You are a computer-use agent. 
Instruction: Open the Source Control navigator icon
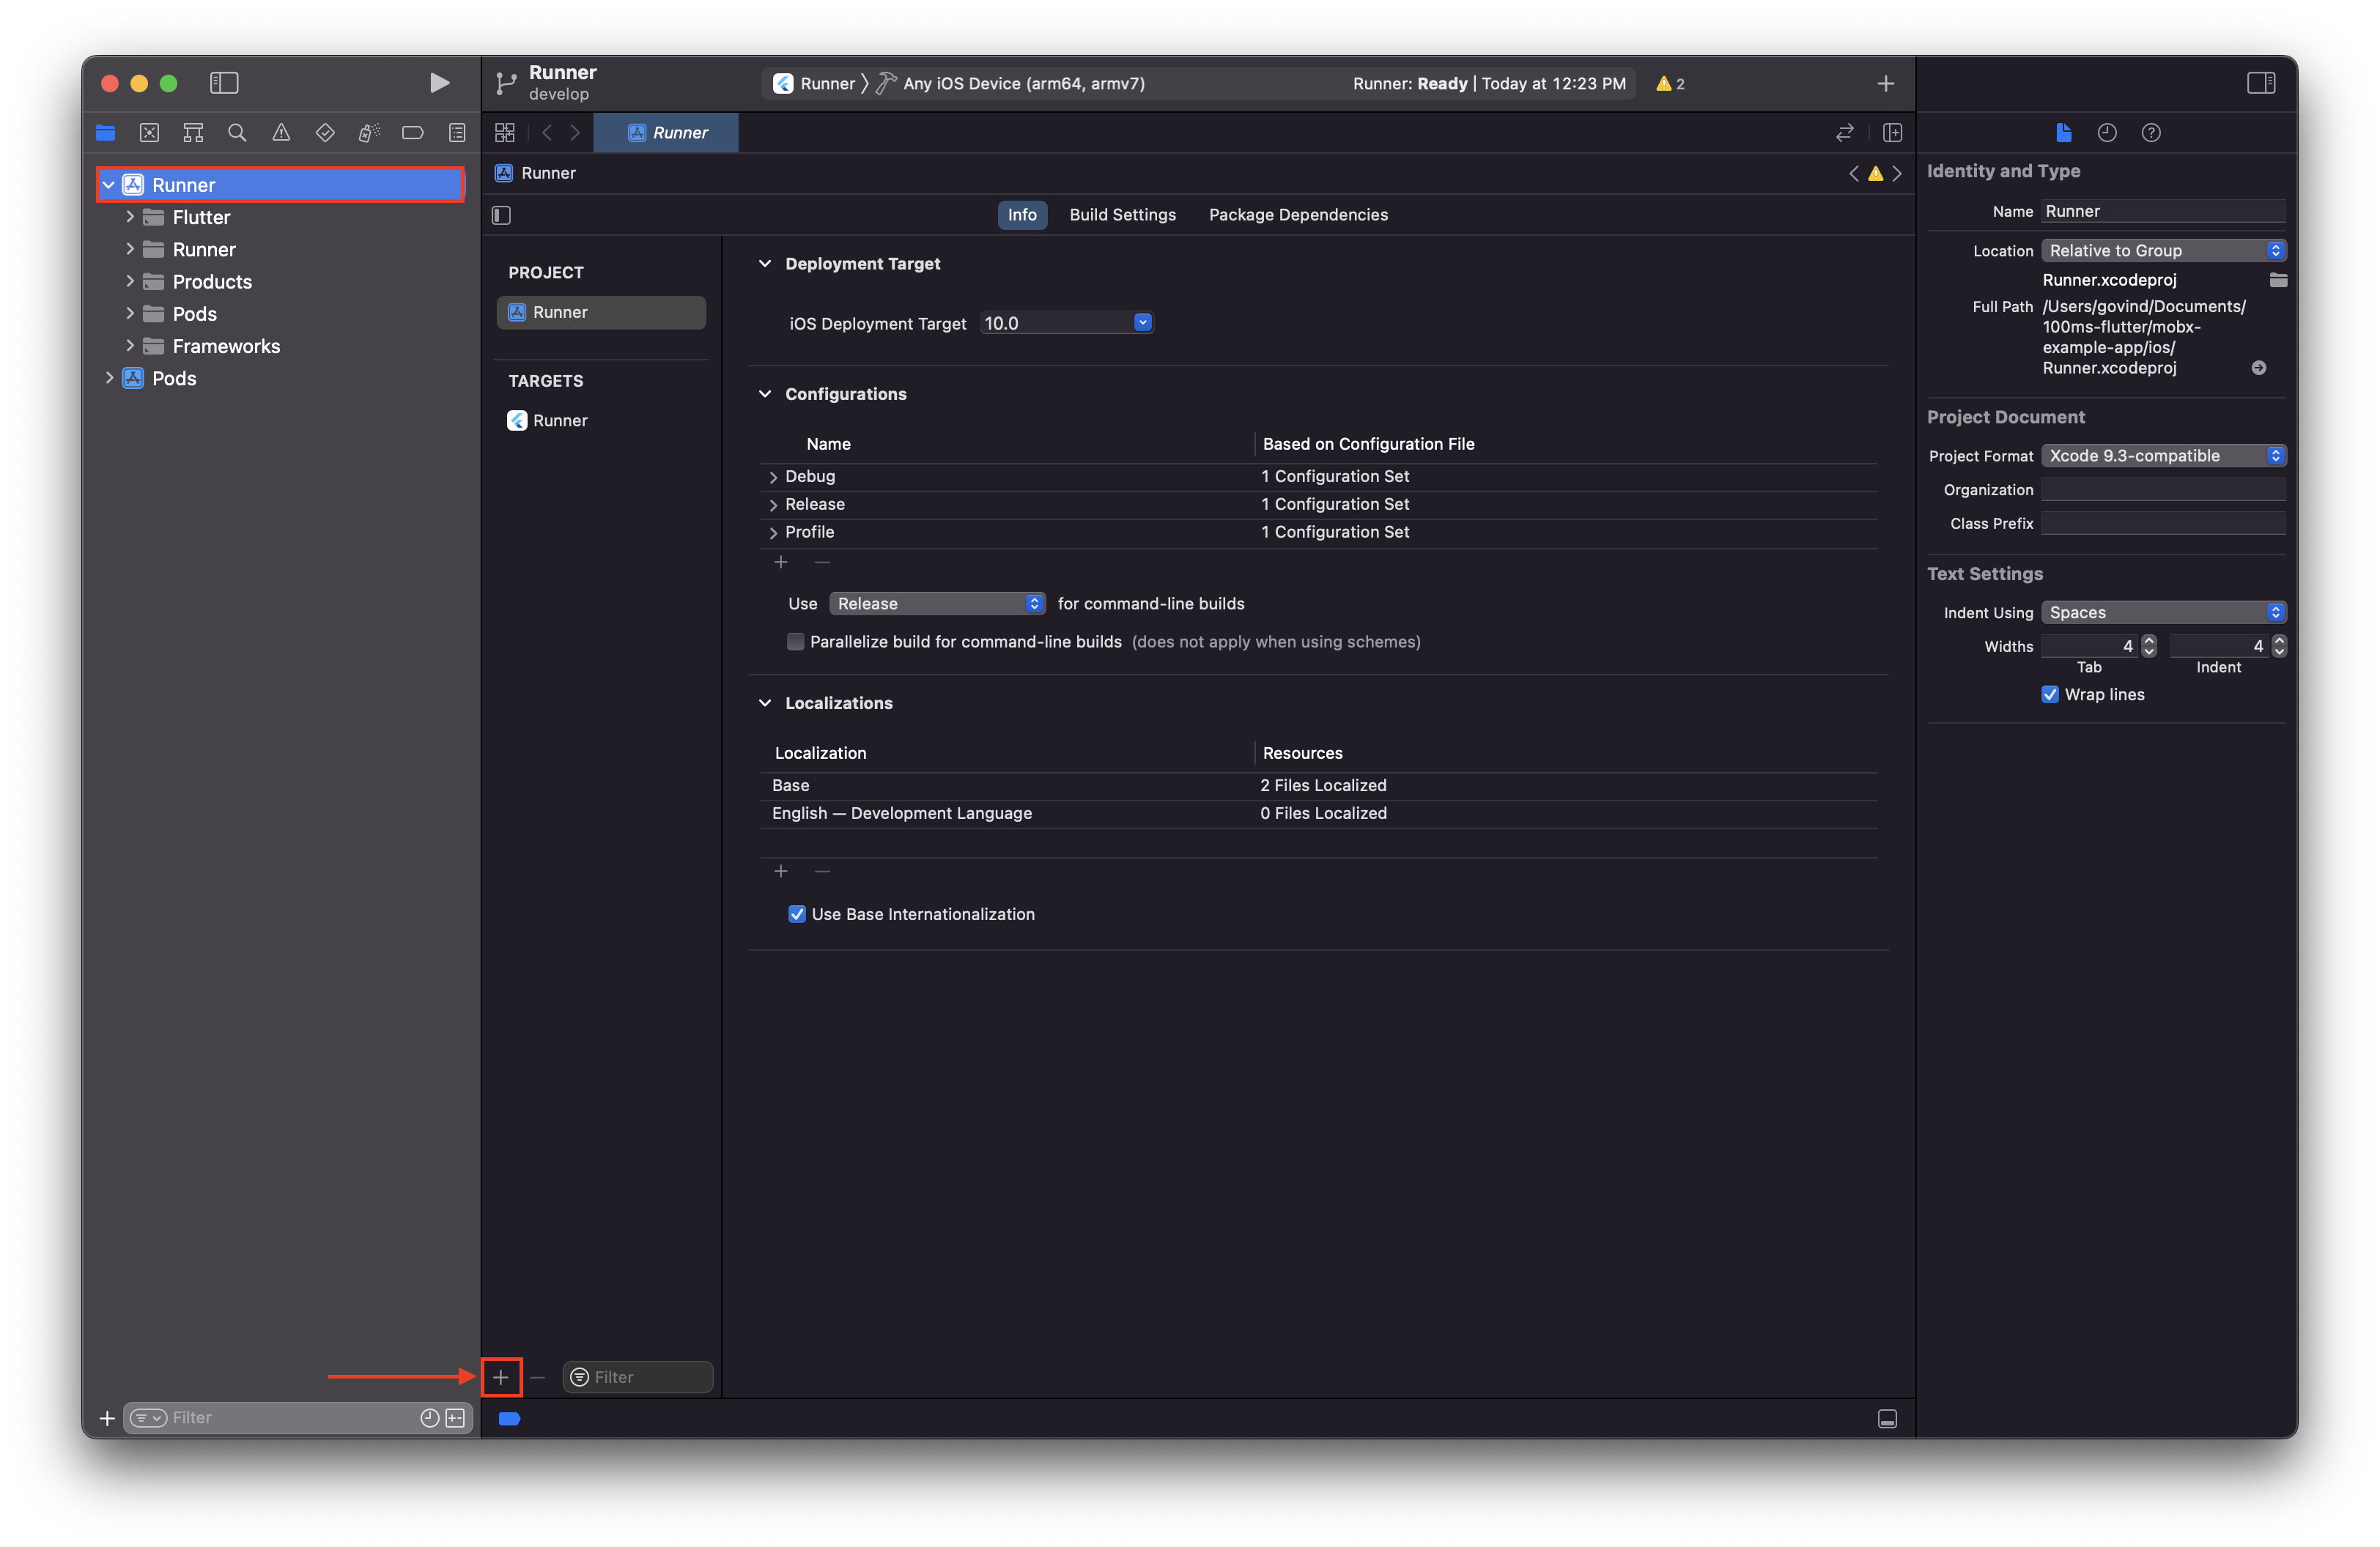(x=149, y=132)
